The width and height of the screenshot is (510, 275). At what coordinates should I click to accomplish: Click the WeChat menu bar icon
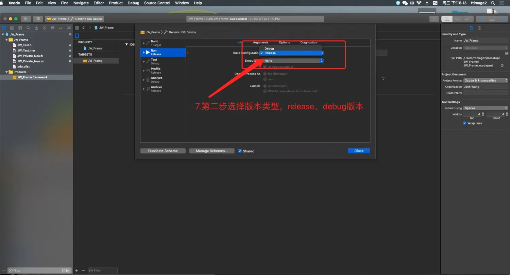(x=405, y=3)
